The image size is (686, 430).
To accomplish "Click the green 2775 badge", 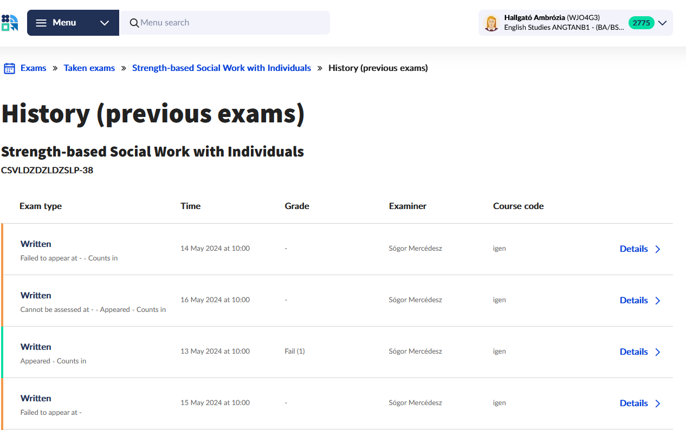I will pos(641,23).
